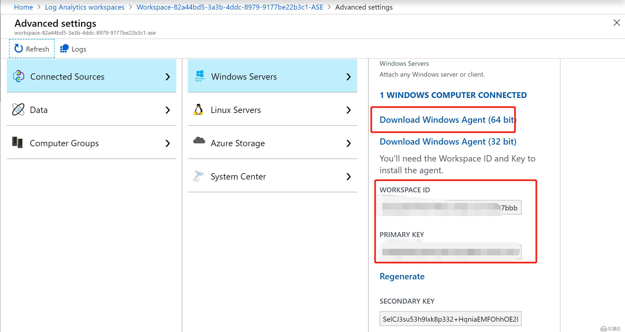Click the Workspace ID field
The width and height of the screenshot is (625, 332).
[450, 208]
